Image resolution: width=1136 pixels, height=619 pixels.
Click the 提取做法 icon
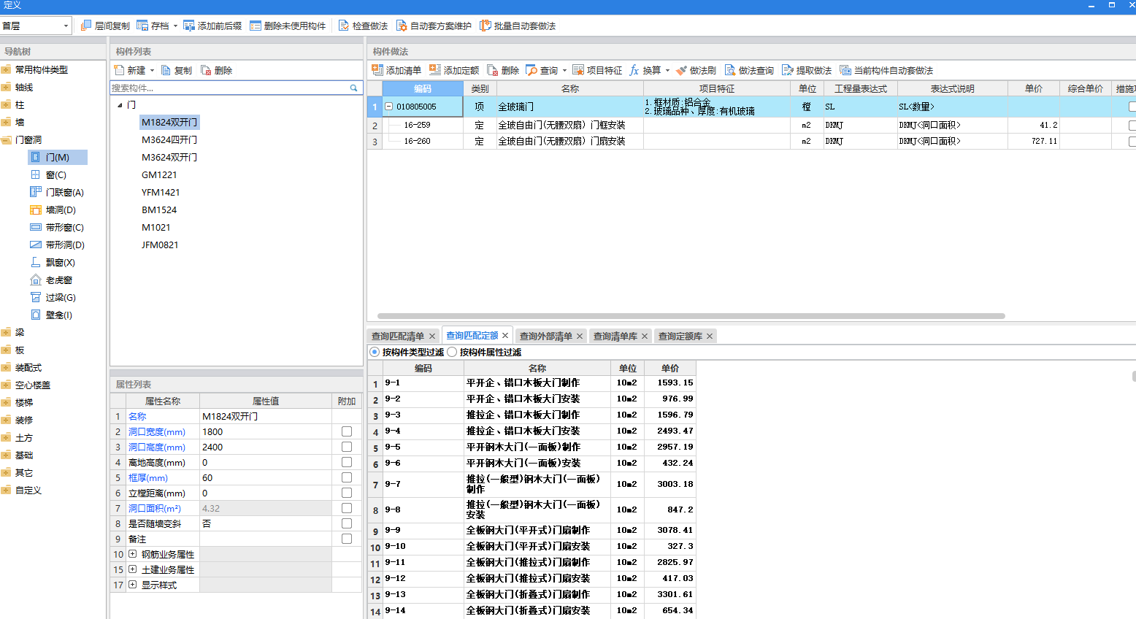[788, 70]
